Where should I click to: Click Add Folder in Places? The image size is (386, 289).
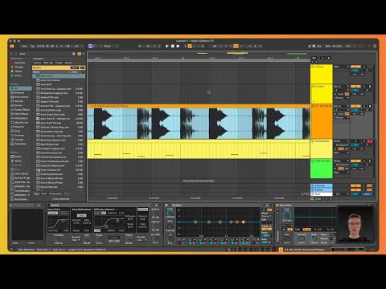(x=21, y=199)
